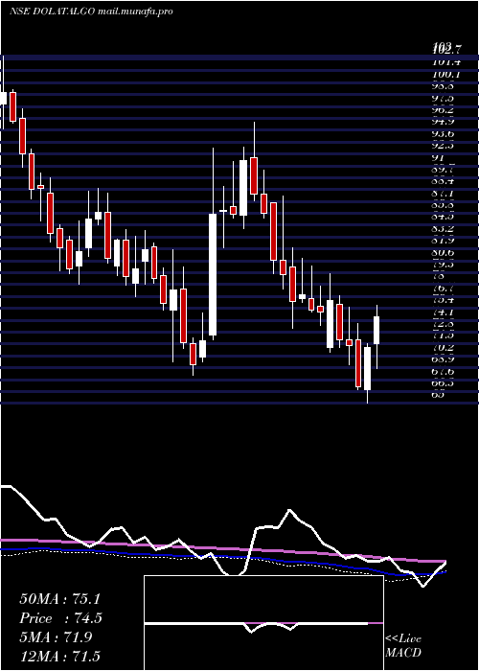The image size is (479, 671).
Task: Click the 83.2 price axis label
Action: click(x=445, y=229)
